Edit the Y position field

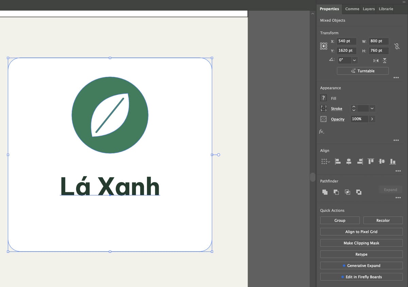click(x=346, y=50)
